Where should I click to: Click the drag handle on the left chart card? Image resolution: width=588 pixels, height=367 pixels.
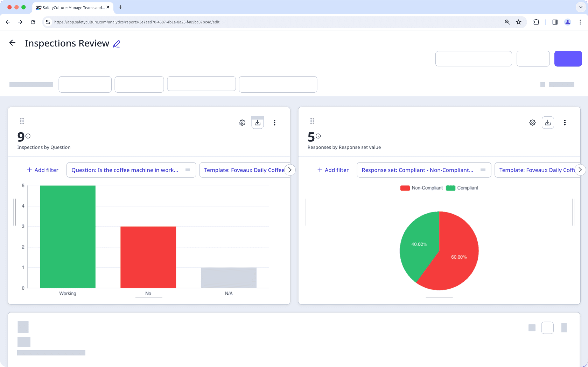pos(22,121)
